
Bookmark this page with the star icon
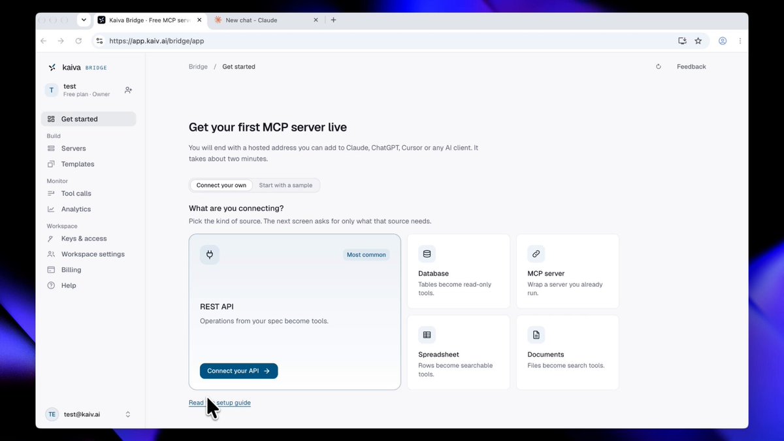[698, 41]
